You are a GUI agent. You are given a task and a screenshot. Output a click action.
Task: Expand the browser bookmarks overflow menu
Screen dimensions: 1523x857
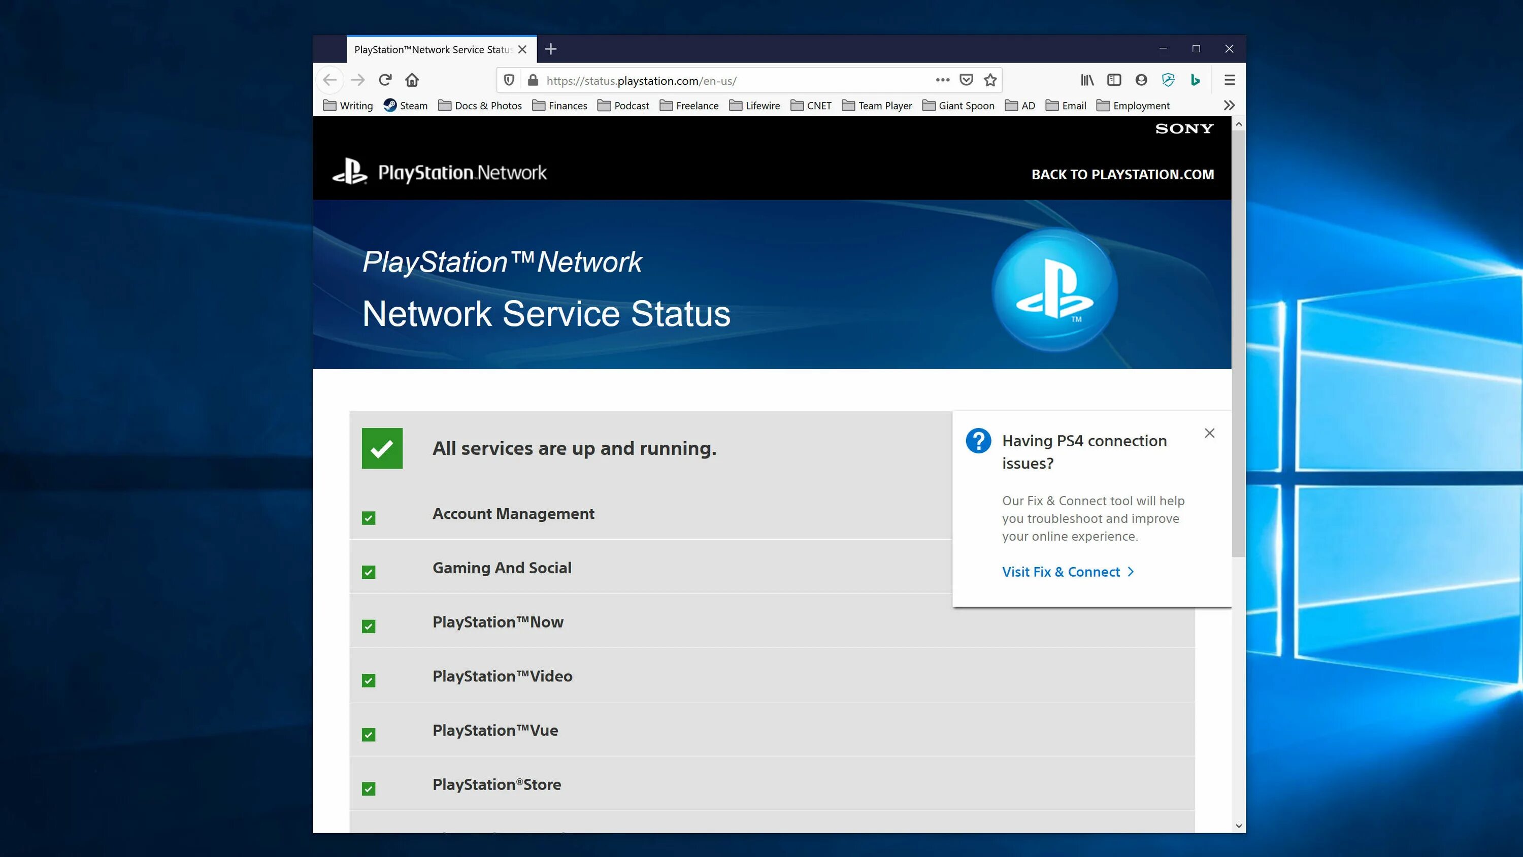1229,105
